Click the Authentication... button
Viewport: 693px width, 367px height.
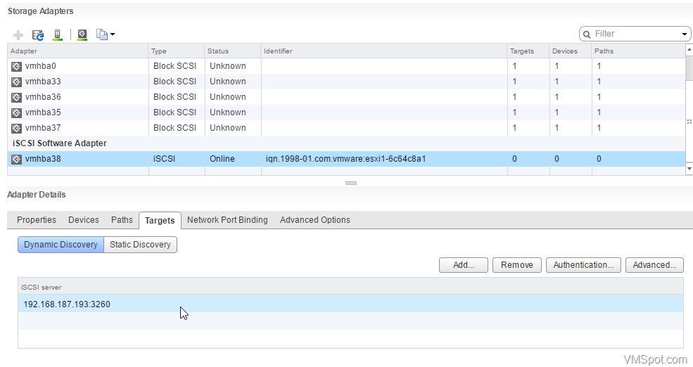pos(583,265)
